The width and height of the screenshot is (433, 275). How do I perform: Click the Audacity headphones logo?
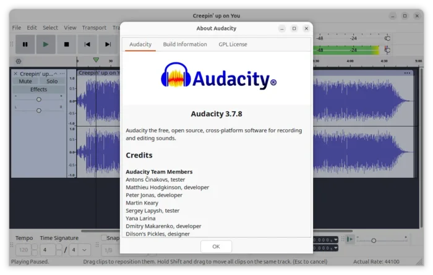176,75
